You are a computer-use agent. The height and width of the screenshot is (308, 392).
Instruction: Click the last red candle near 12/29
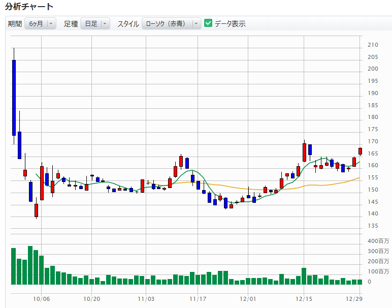tap(360, 151)
